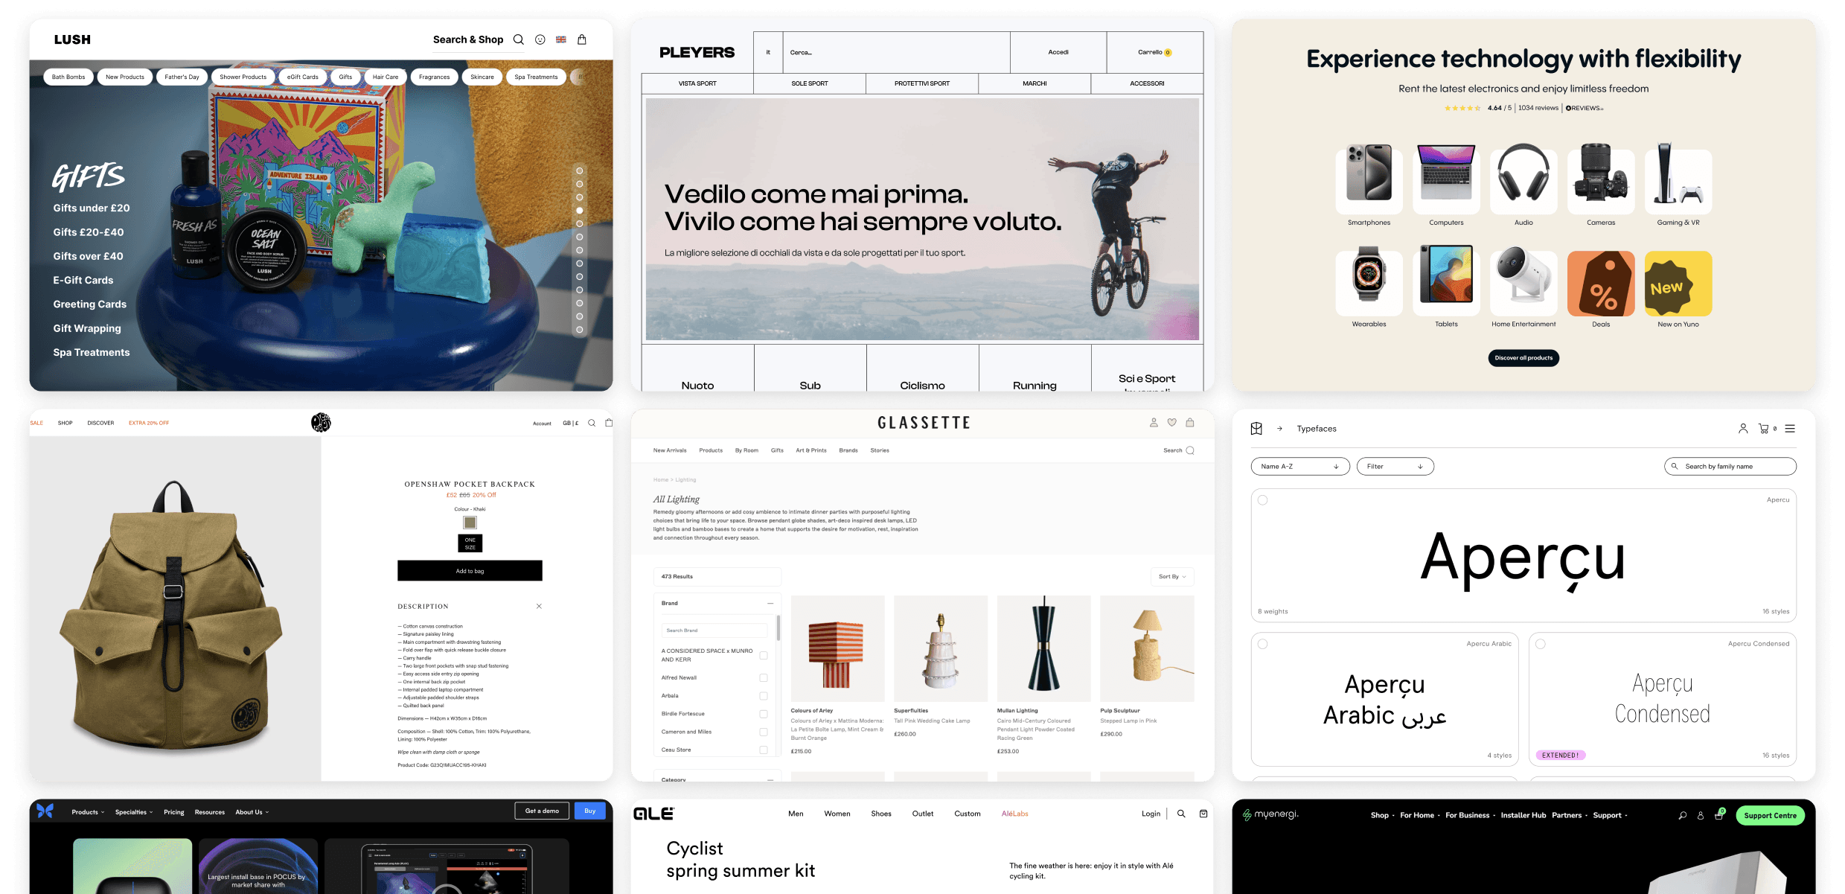1845x894 pixels.
Task: Tick A CONSIDERED SPACE x MUNRO checkbox
Action: click(x=763, y=656)
